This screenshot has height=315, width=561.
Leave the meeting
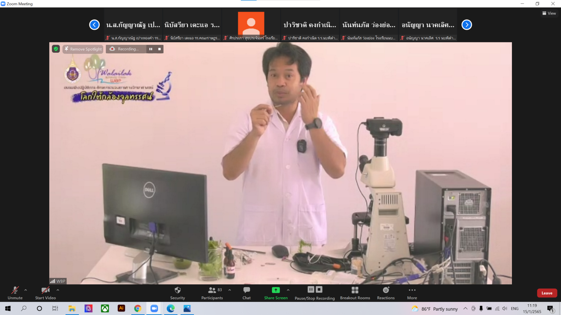click(x=547, y=293)
